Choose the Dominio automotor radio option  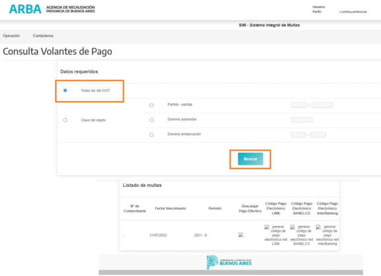(152, 120)
